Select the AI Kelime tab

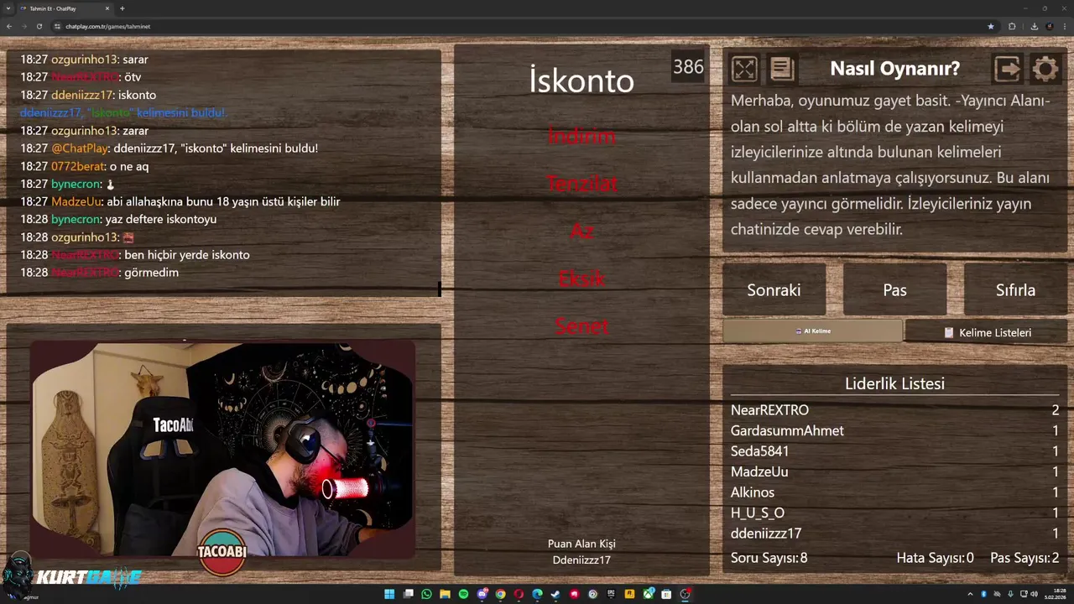(812, 331)
